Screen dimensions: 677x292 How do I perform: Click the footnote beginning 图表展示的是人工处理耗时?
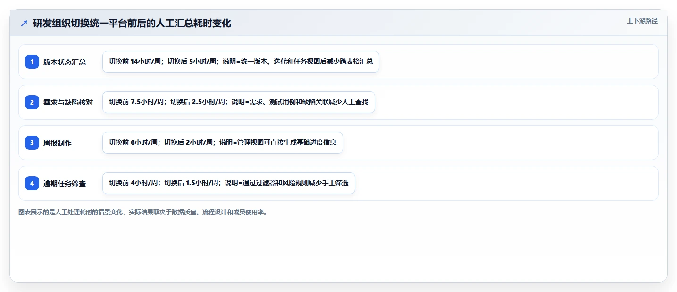143,212
